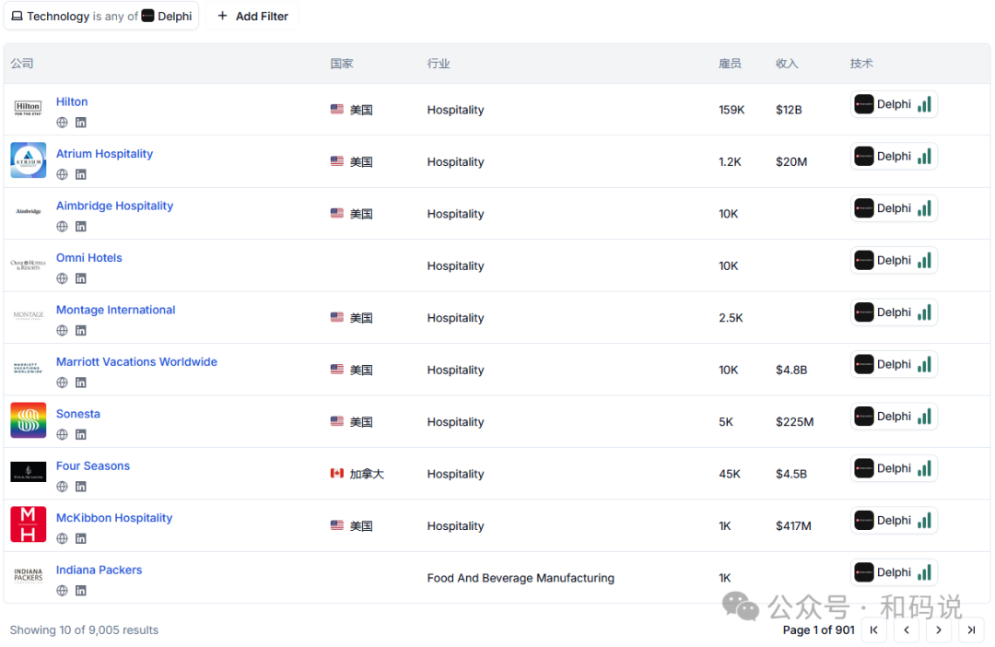Screen dimensions: 995x647
Task: Click the 公司 column header
Action: [22, 64]
